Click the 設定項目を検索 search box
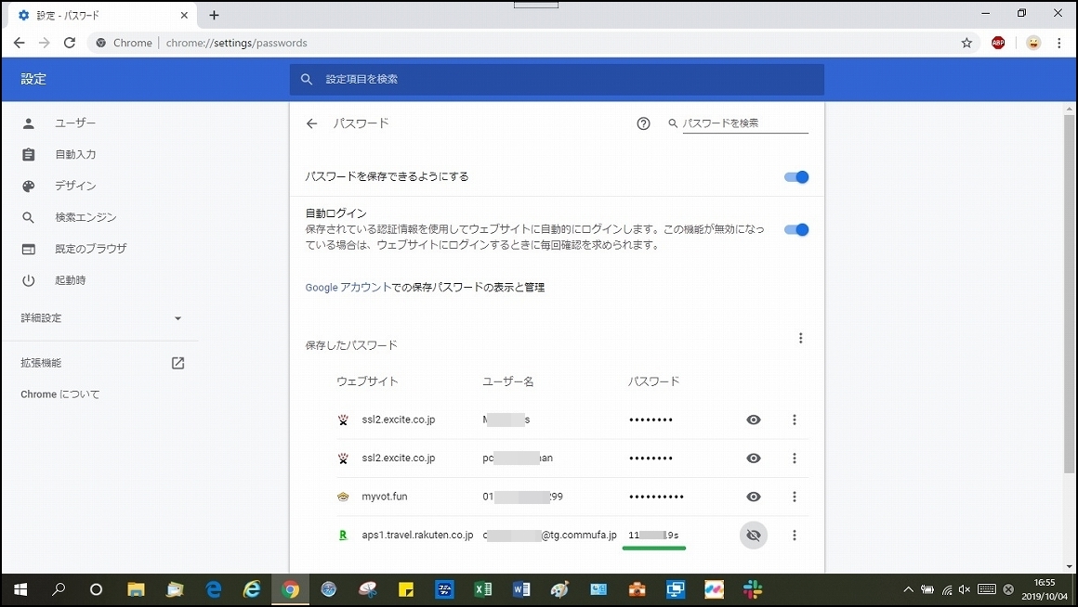Viewport: 1078px width, 607px height. [x=557, y=79]
